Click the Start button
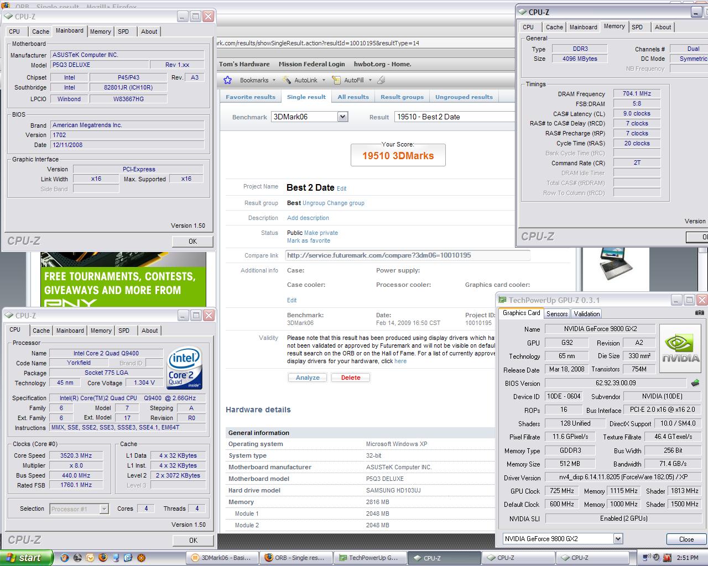Image resolution: width=708 pixels, height=566 pixels. pos(27,558)
